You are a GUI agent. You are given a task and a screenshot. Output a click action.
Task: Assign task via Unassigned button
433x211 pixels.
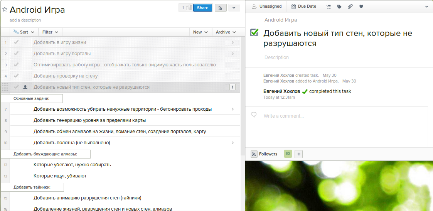click(266, 6)
